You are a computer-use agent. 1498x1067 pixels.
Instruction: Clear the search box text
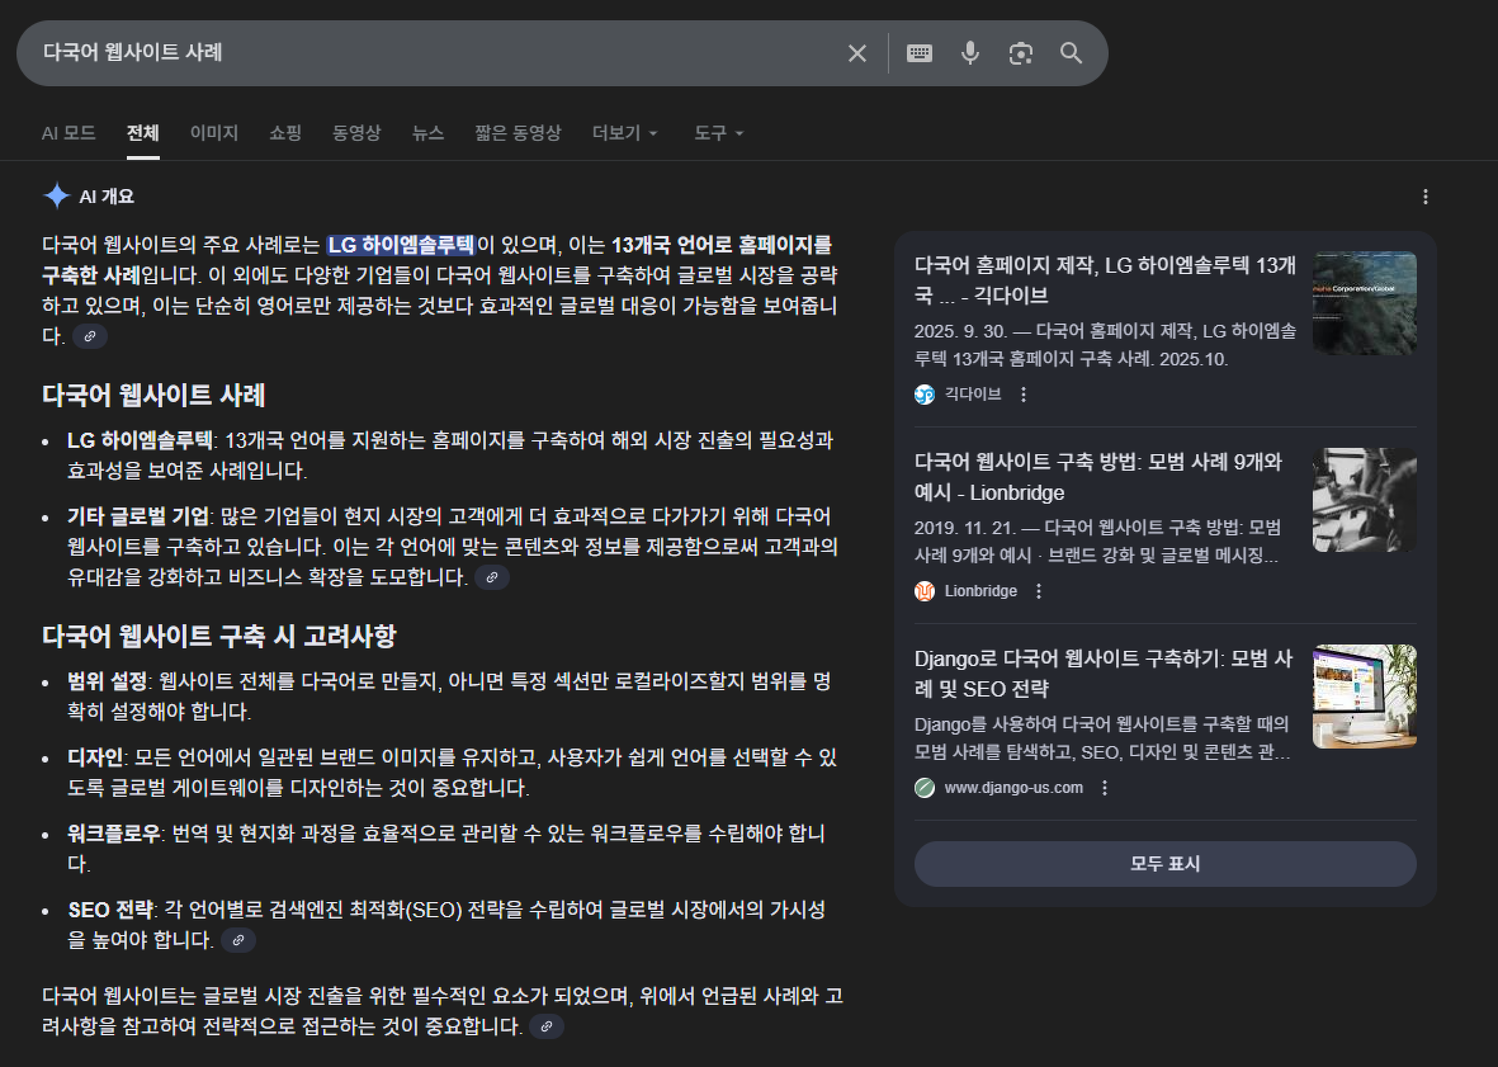[x=857, y=53]
